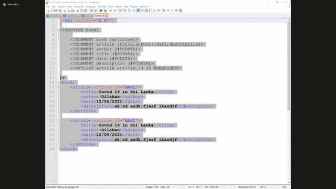Click 'Windows (CR LF)' status entry

tap(247, 187)
